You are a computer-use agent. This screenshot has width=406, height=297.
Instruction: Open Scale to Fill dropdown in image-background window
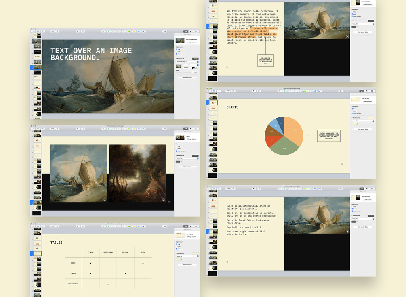click(x=191, y=65)
